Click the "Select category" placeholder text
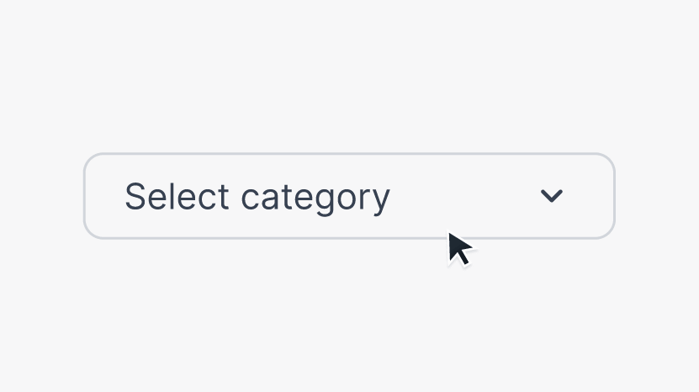699x392 pixels. coord(257,197)
